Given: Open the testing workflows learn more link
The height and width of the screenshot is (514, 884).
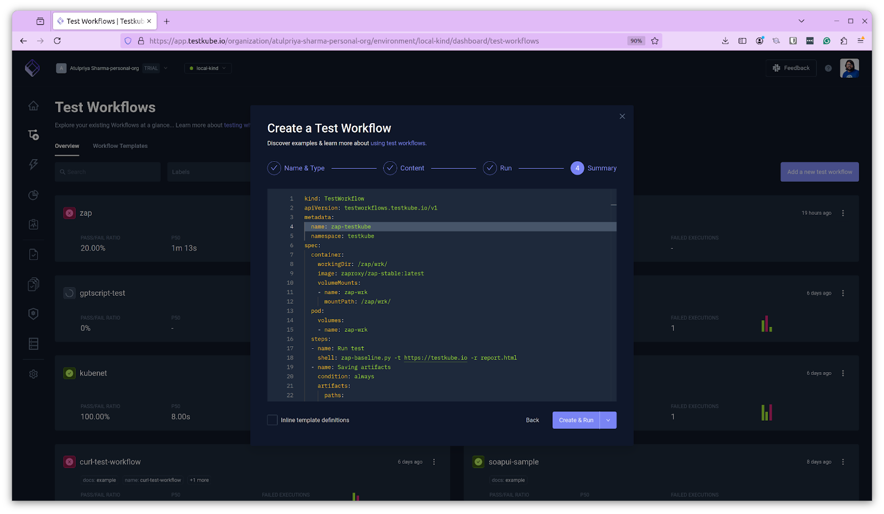Looking at the screenshot, I should (237, 125).
